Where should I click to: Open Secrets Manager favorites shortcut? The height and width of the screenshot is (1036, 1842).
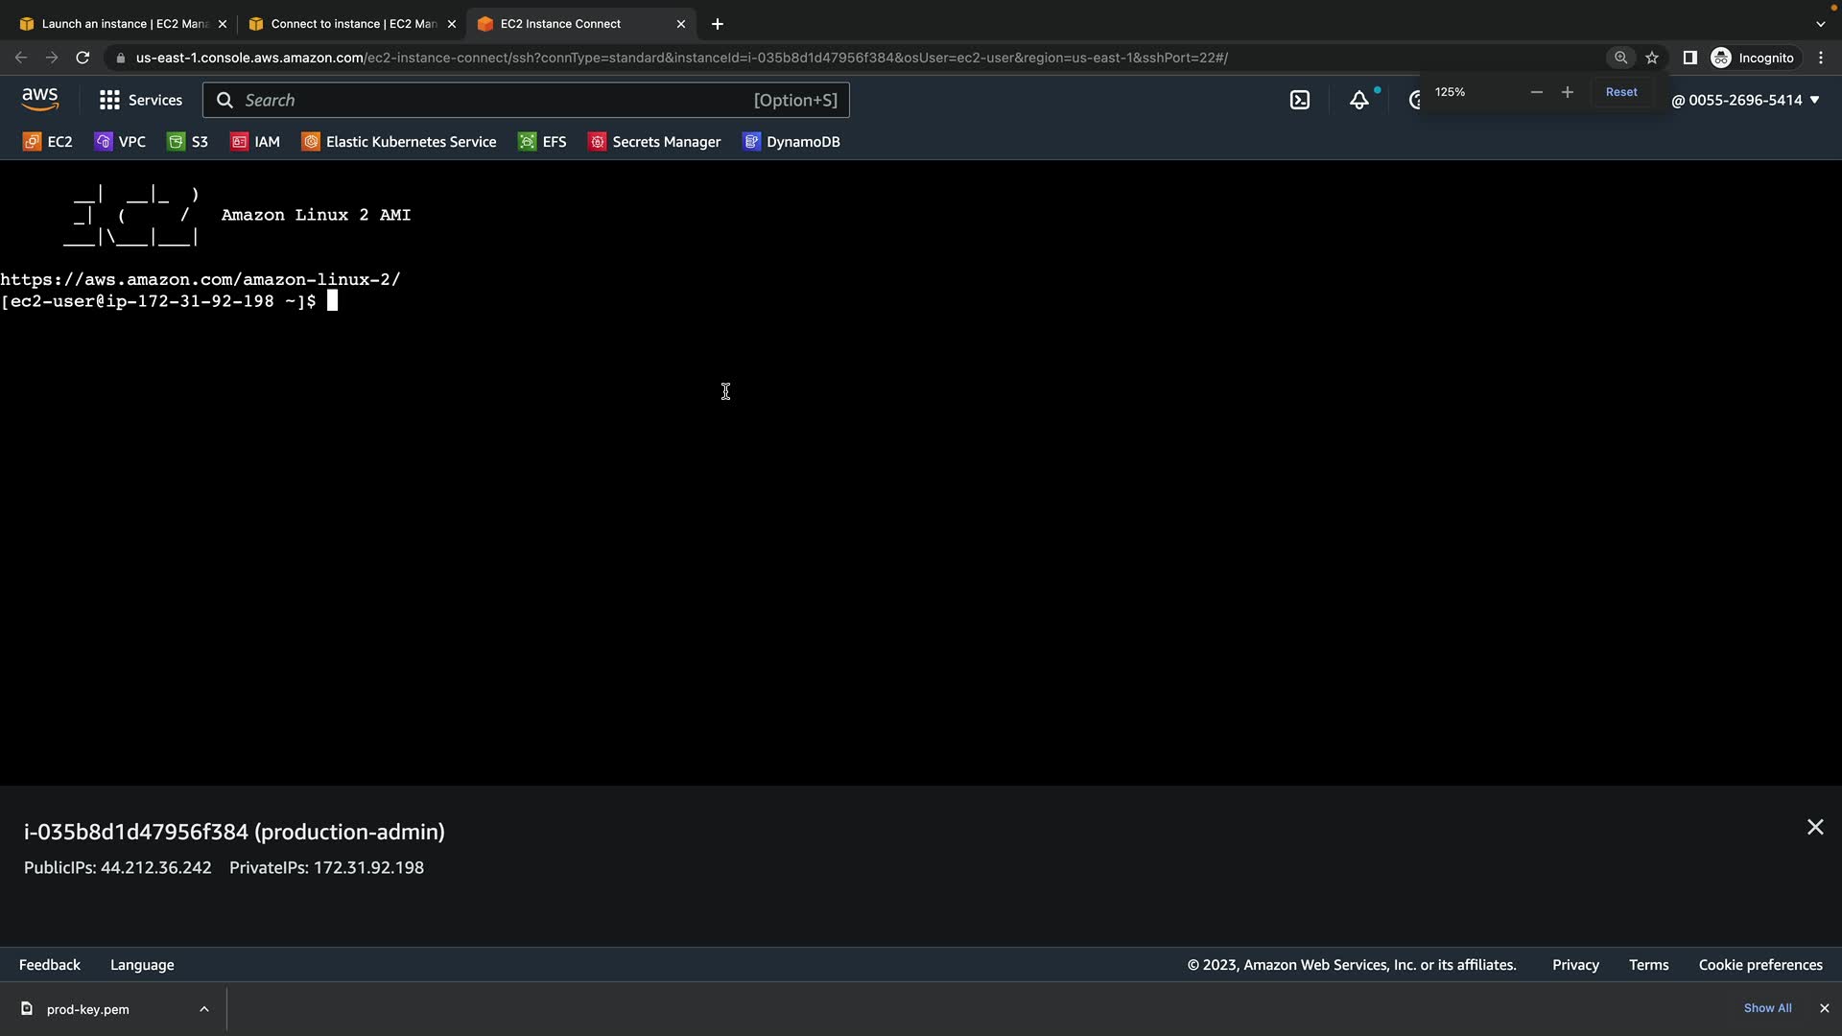[x=654, y=142]
